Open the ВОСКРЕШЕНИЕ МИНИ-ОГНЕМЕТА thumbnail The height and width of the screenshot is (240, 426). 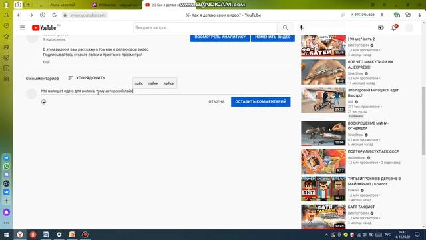point(323,133)
